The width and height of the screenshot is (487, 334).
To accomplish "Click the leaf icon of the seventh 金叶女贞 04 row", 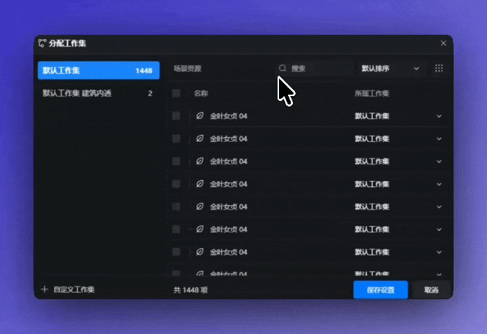I will pos(200,252).
